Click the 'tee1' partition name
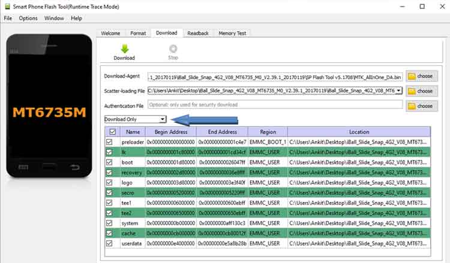The width and height of the screenshot is (450, 263). coord(126,203)
